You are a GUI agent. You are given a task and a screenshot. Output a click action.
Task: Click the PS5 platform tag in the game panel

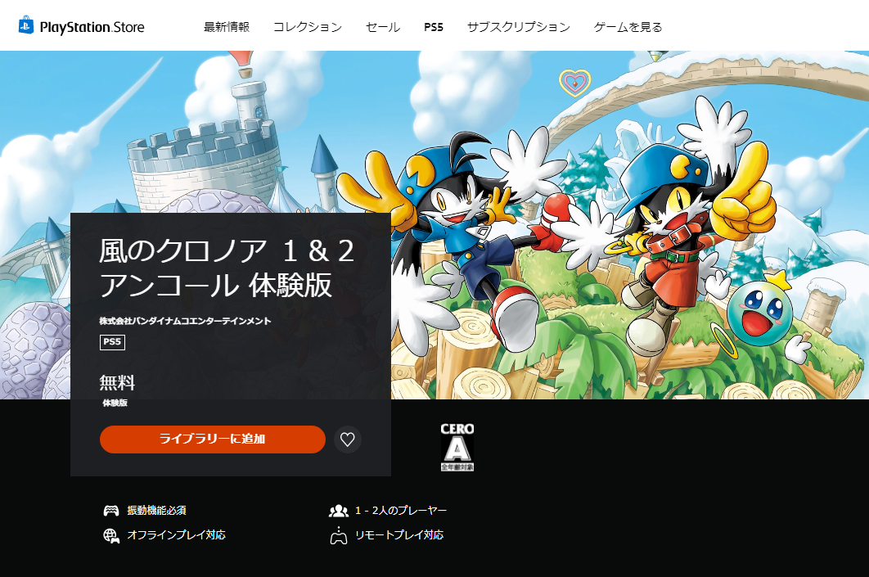point(112,342)
